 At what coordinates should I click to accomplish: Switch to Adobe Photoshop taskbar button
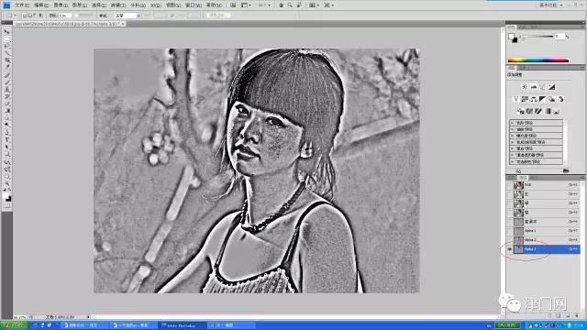[182, 325]
